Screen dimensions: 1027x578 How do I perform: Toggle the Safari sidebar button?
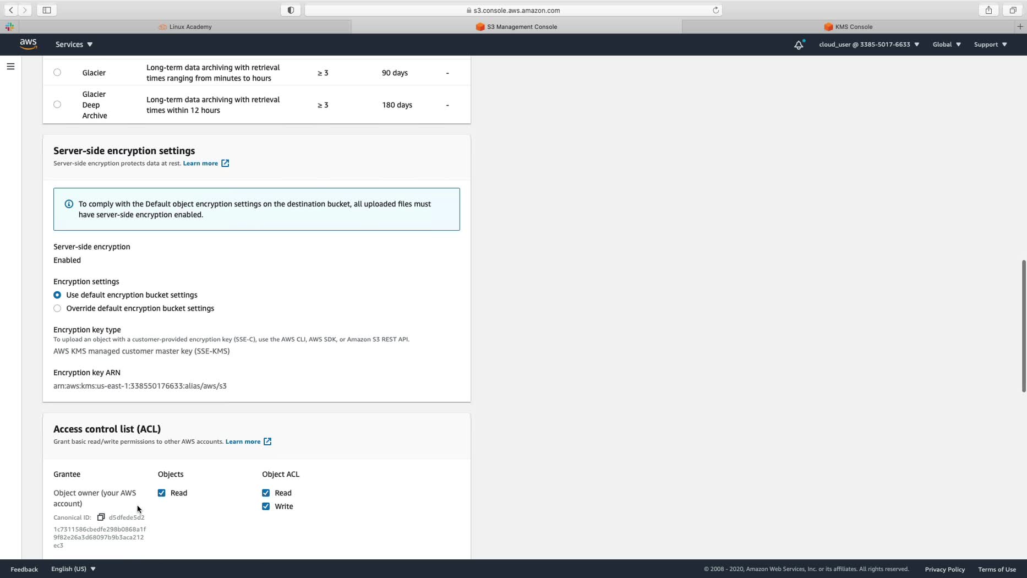47,10
